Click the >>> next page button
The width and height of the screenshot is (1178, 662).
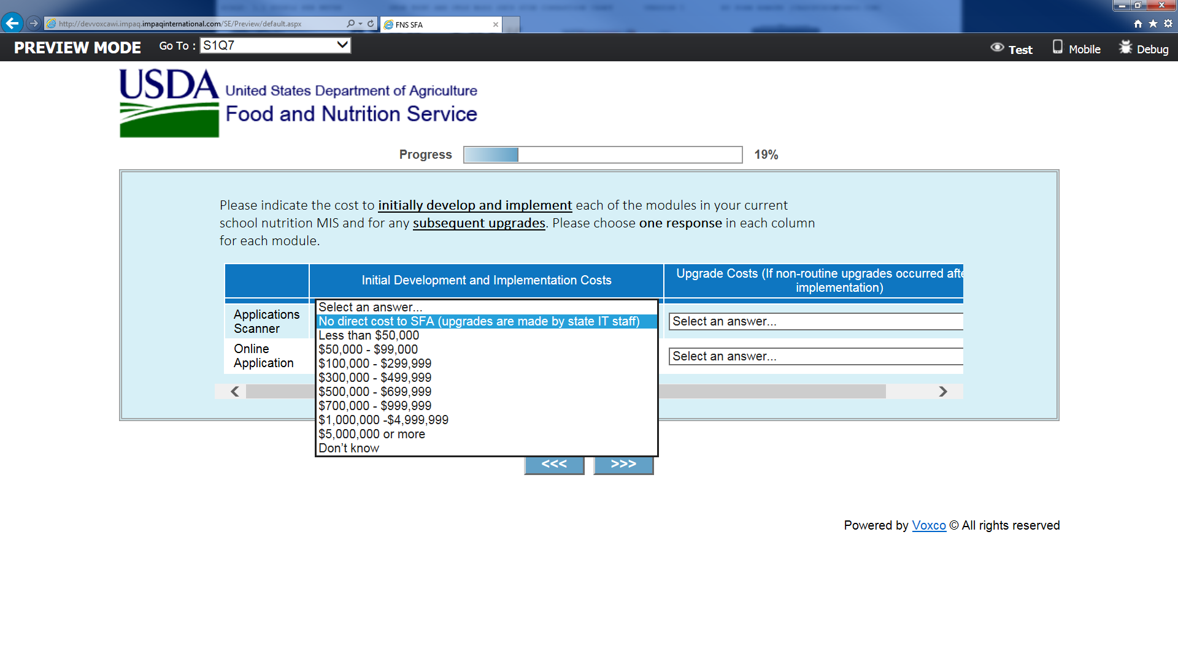click(623, 465)
